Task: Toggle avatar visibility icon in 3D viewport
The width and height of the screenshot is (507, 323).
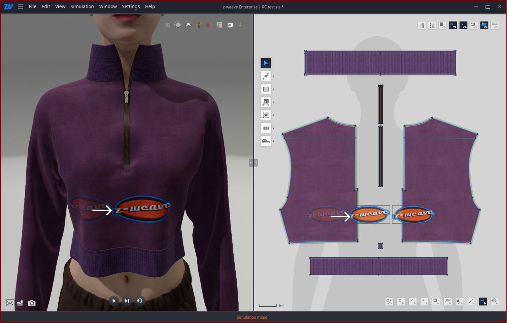Action: coord(199,25)
